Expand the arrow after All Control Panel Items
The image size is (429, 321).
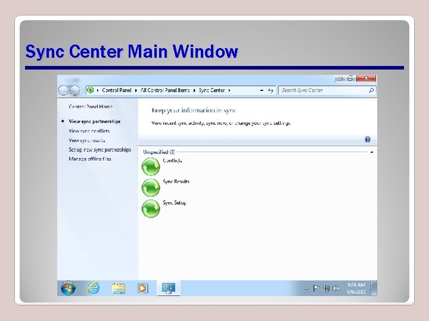point(194,90)
